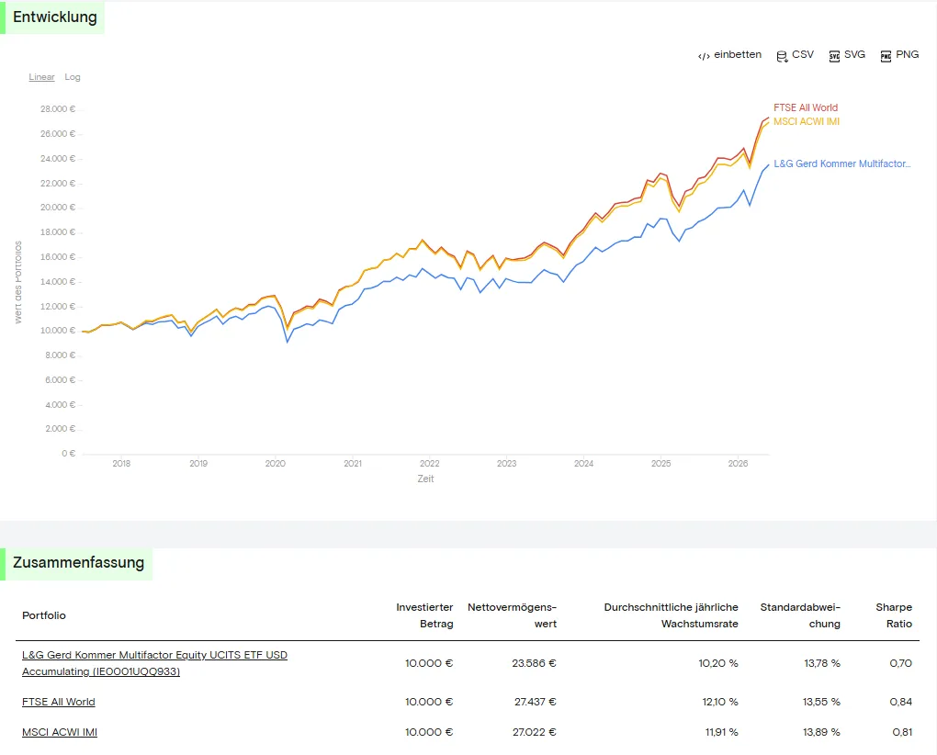The width and height of the screenshot is (937, 755).
Task: Select Sharpe ratio value 0,81
Action: (902, 732)
